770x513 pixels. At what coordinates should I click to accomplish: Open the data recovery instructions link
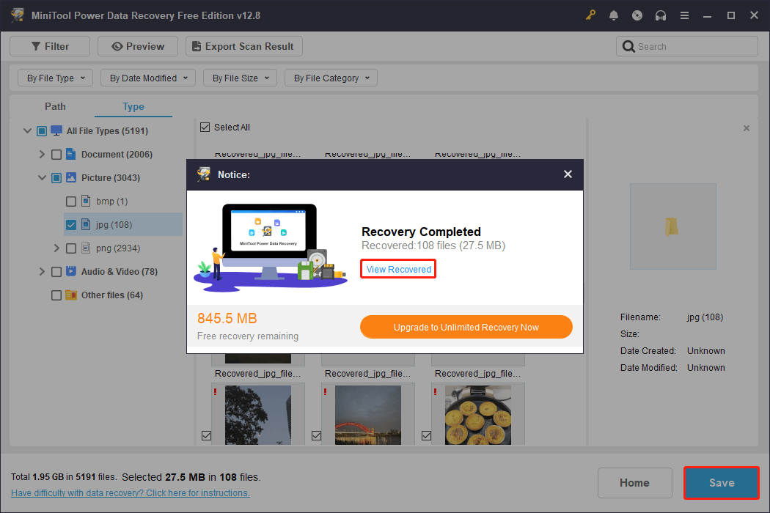click(x=130, y=492)
